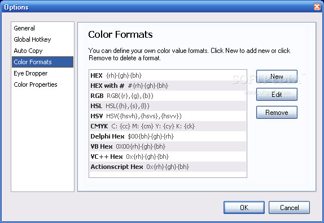Viewport: 324px width, 223px height.
Task: Select the Delphi Hex format
Action: click(x=168, y=136)
